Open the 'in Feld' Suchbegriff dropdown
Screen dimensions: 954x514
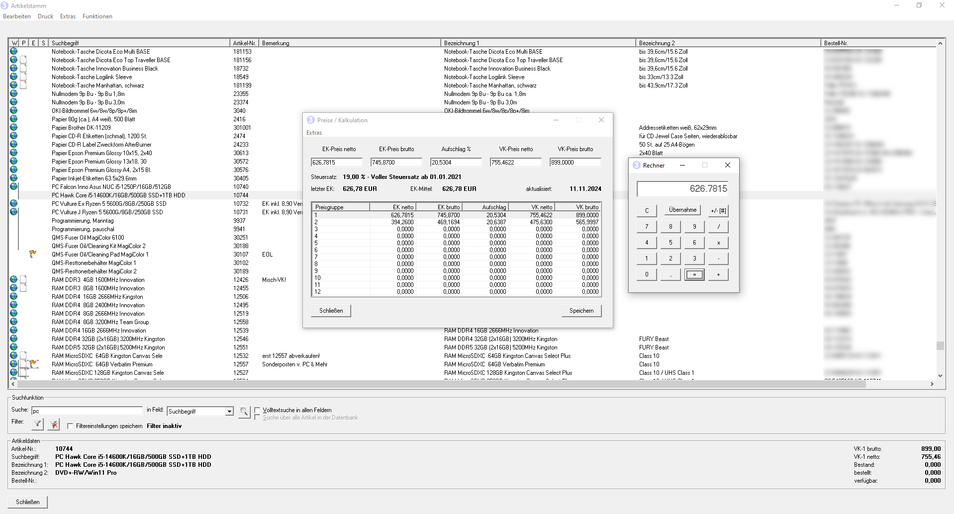tap(229, 411)
